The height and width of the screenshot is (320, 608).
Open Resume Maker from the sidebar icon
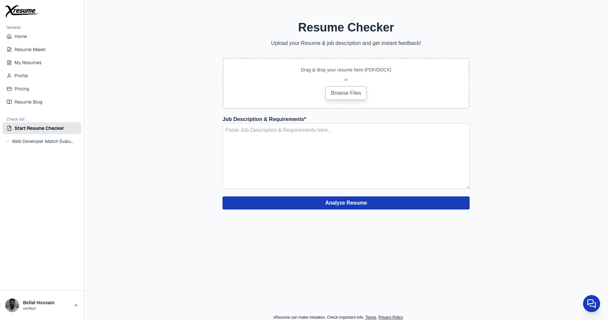(9, 50)
